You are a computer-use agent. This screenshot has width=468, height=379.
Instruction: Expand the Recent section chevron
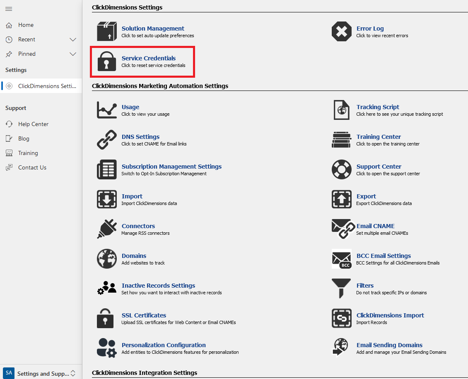[73, 40]
